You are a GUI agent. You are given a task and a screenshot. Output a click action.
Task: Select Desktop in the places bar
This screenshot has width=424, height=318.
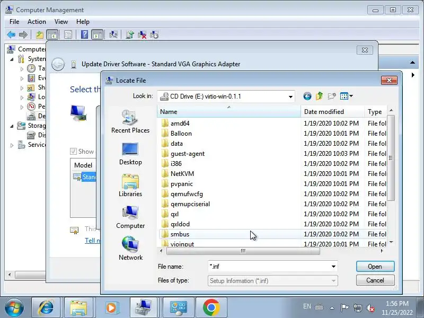point(130,154)
